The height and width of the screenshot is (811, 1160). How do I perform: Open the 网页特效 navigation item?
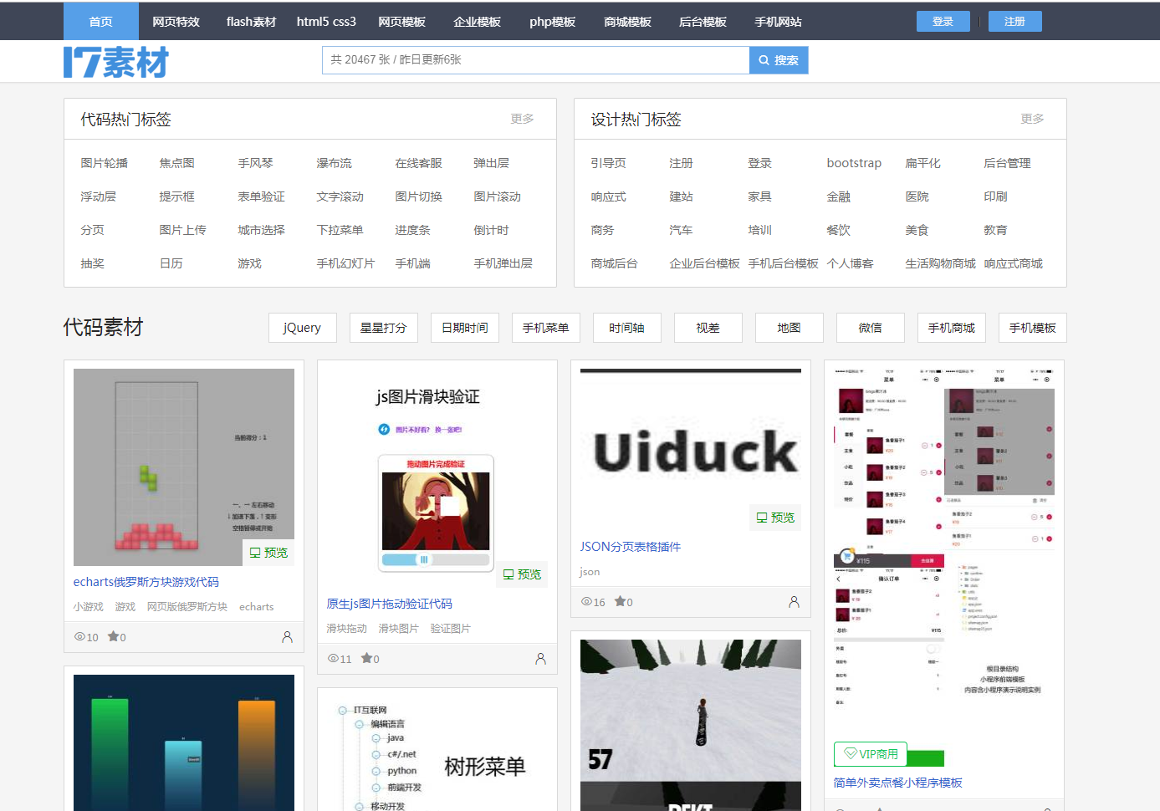click(176, 22)
